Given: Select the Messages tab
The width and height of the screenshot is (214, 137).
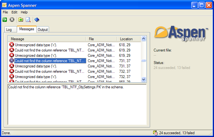Looking at the screenshot, I should (27, 29).
